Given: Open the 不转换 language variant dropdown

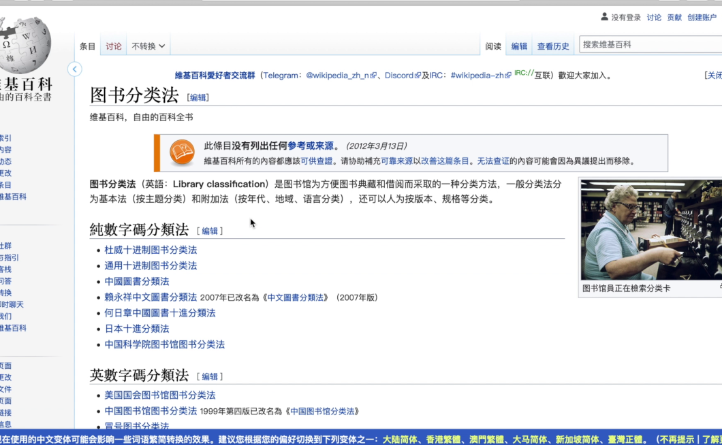Looking at the screenshot, I should pos(148,46).
